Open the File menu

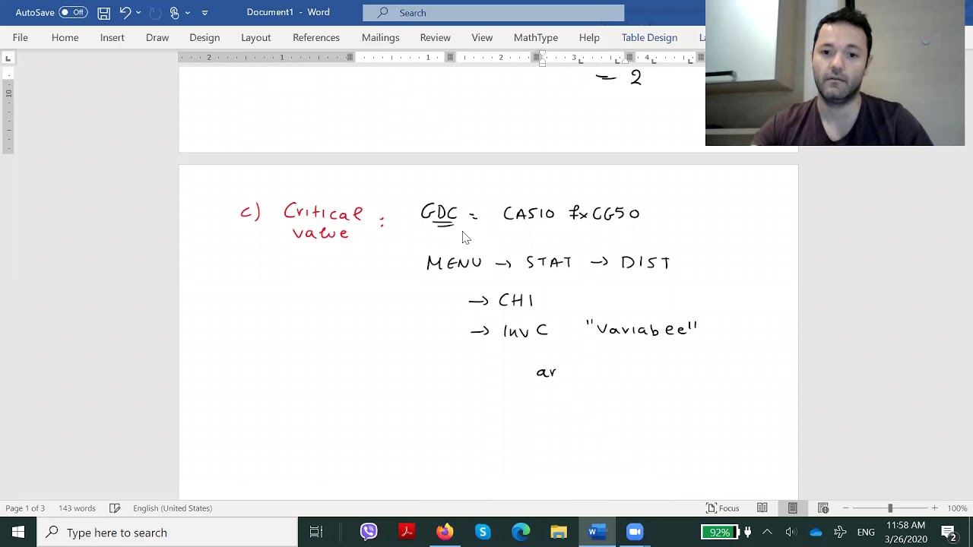pyautogui.click(x=21, y=37)
